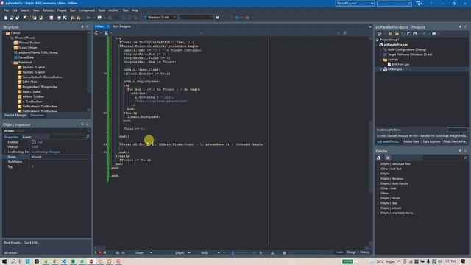Open the desktop layout icon in title bar

pyautogui.click(x=419, y=3)
